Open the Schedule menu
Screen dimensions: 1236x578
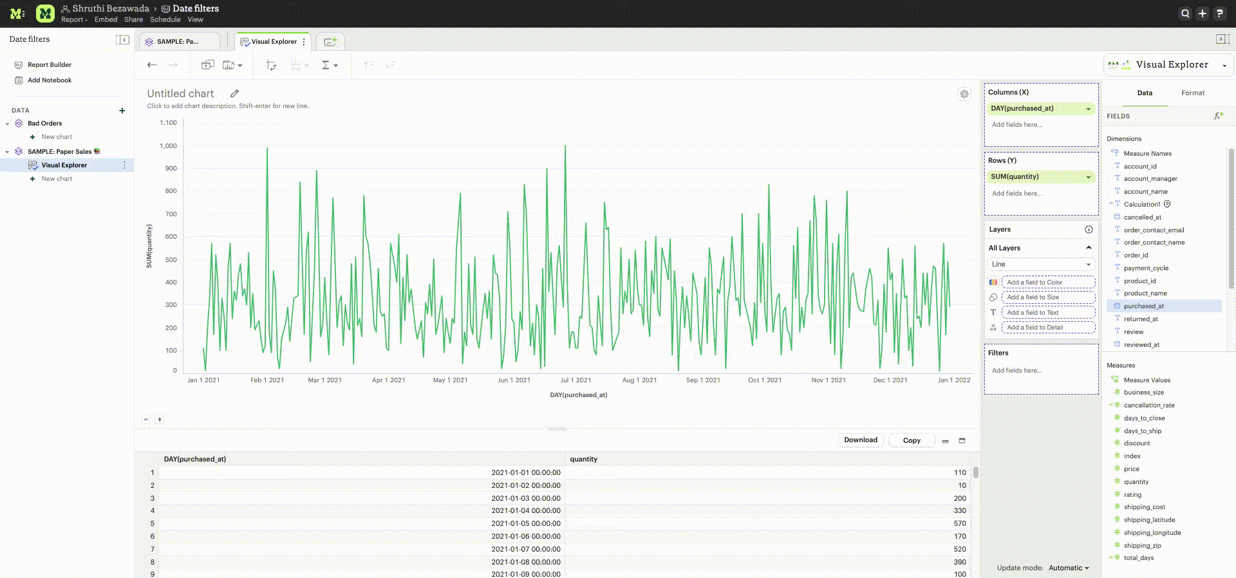pos(165,20)
